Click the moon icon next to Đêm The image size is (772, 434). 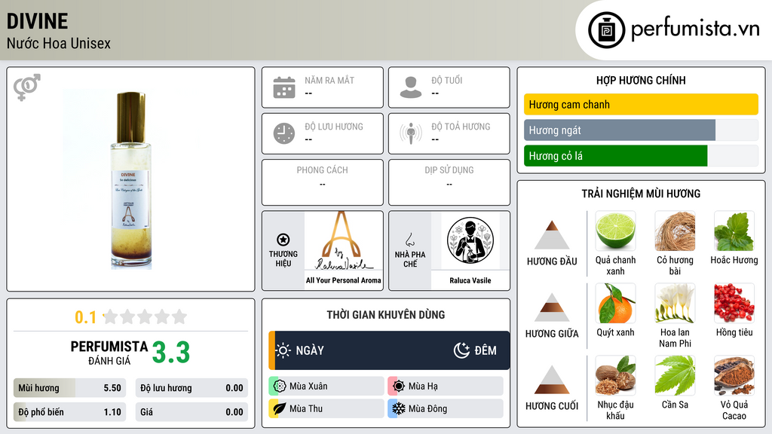click(x=461, y=350)
